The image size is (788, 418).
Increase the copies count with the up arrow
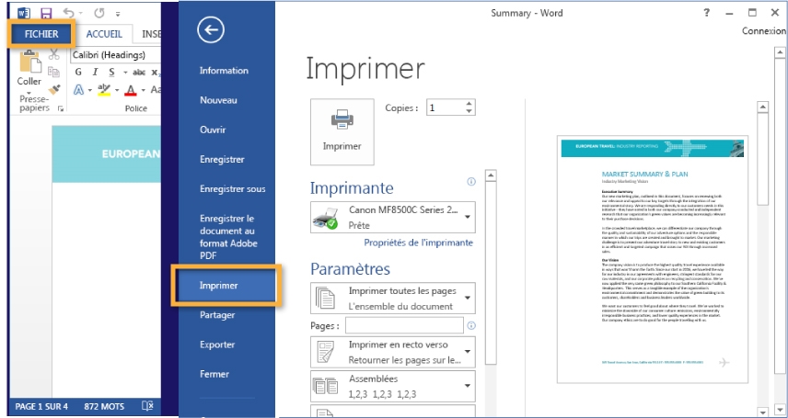469,104
